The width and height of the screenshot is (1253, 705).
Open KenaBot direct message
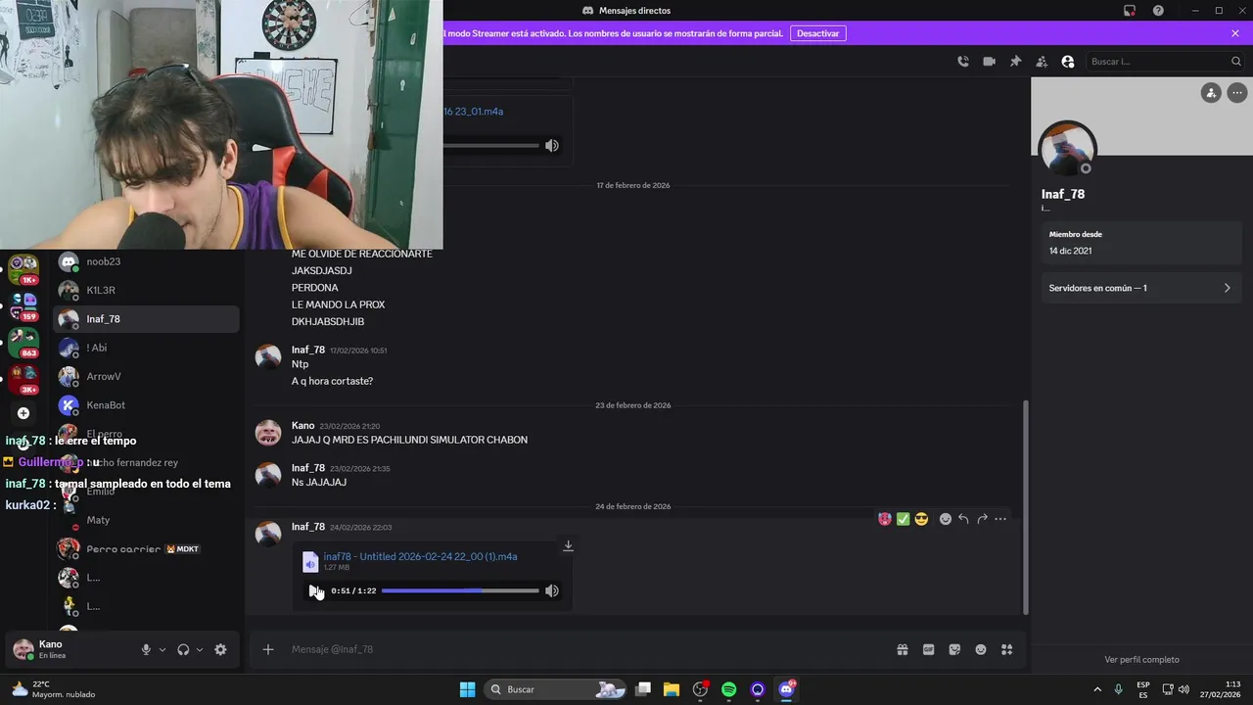(147, 405)
